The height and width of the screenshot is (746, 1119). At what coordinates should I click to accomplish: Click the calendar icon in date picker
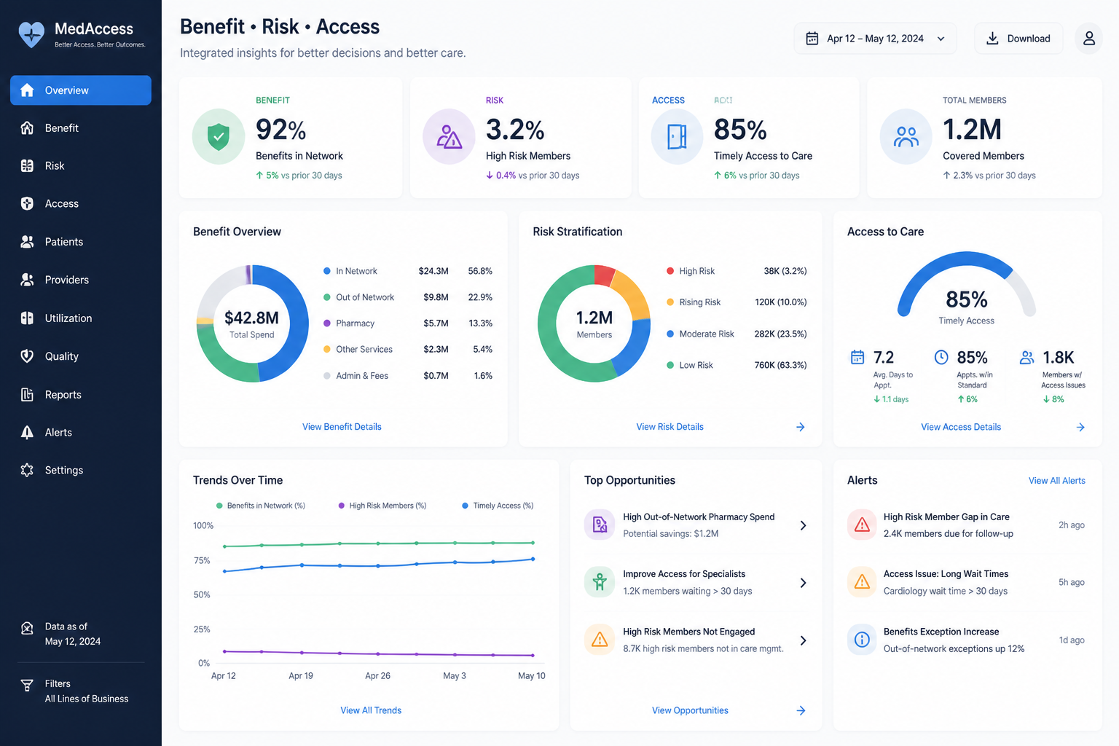tap(812, 39)
